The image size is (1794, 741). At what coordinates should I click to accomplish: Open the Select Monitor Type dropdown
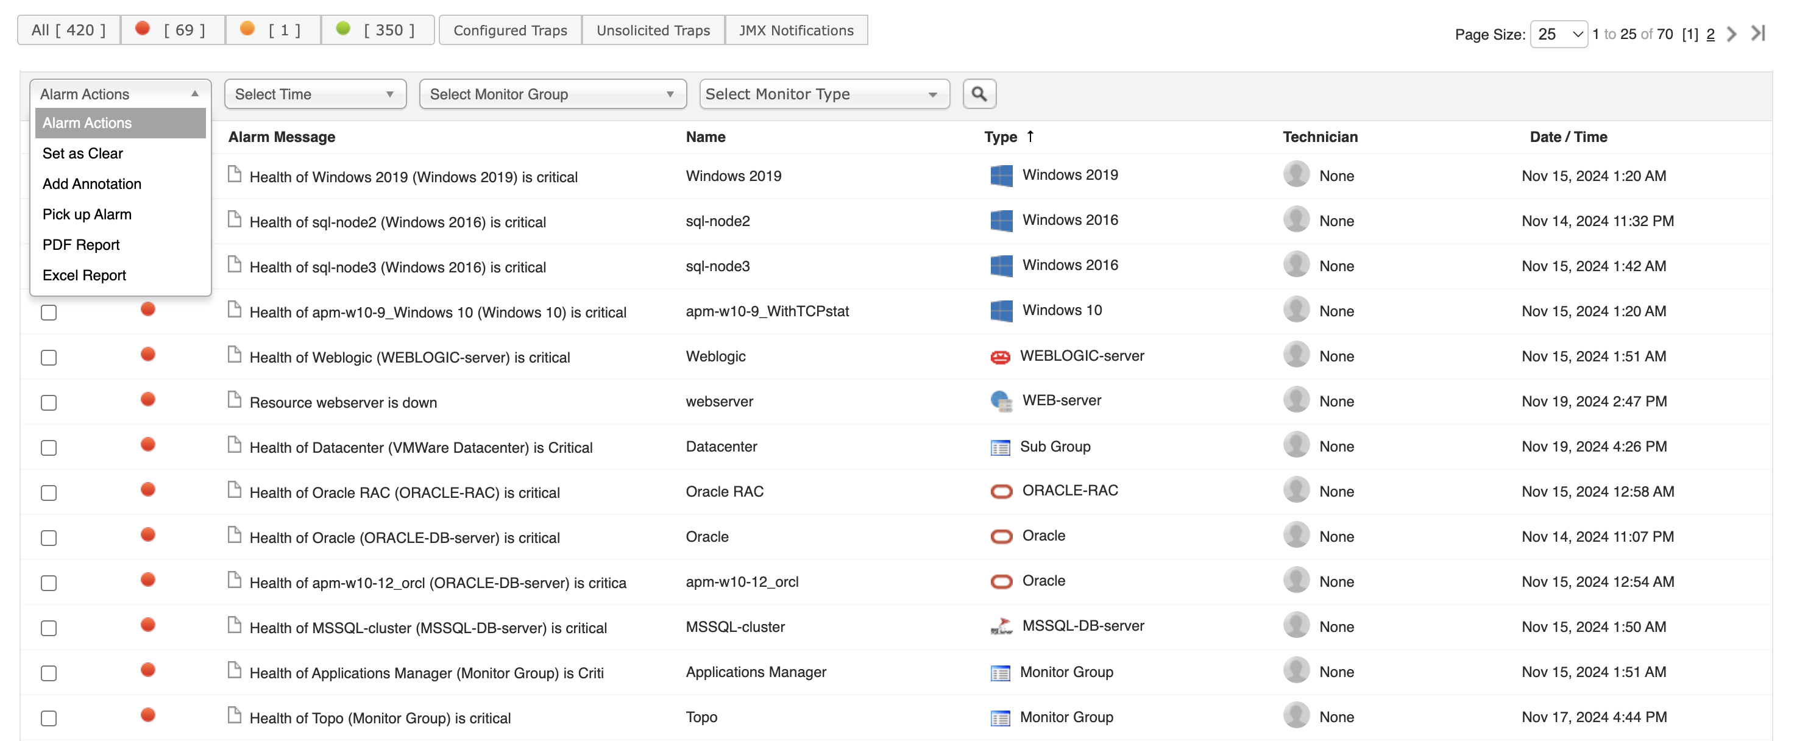(824, 93)
